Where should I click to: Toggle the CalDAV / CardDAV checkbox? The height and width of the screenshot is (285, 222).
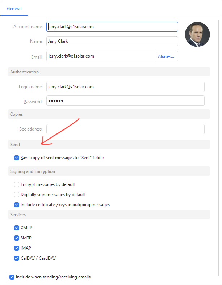[x=17, y=258]
